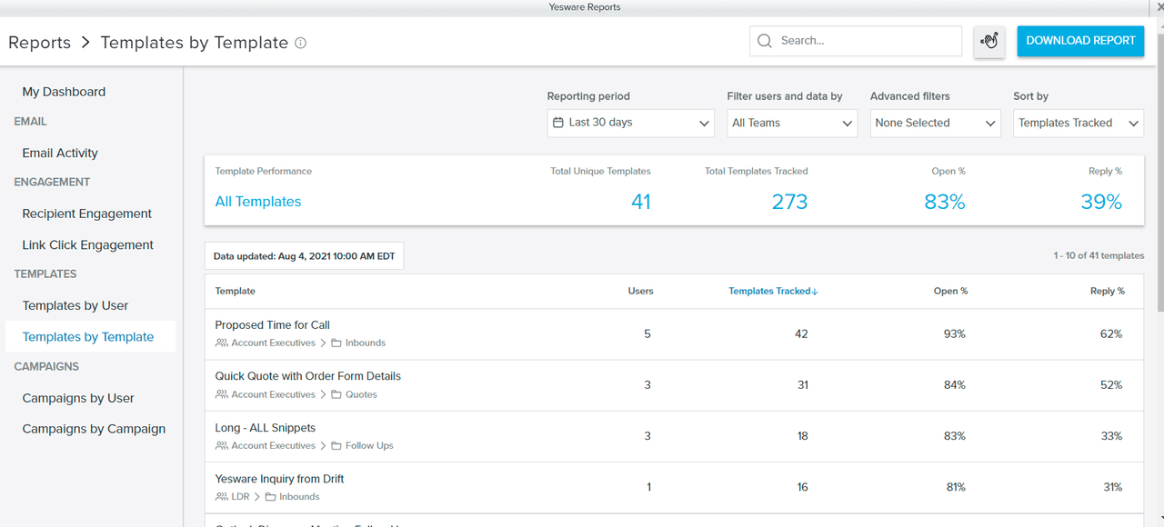
Task: Open Templates by User in the sidebar
Action: 75,305
